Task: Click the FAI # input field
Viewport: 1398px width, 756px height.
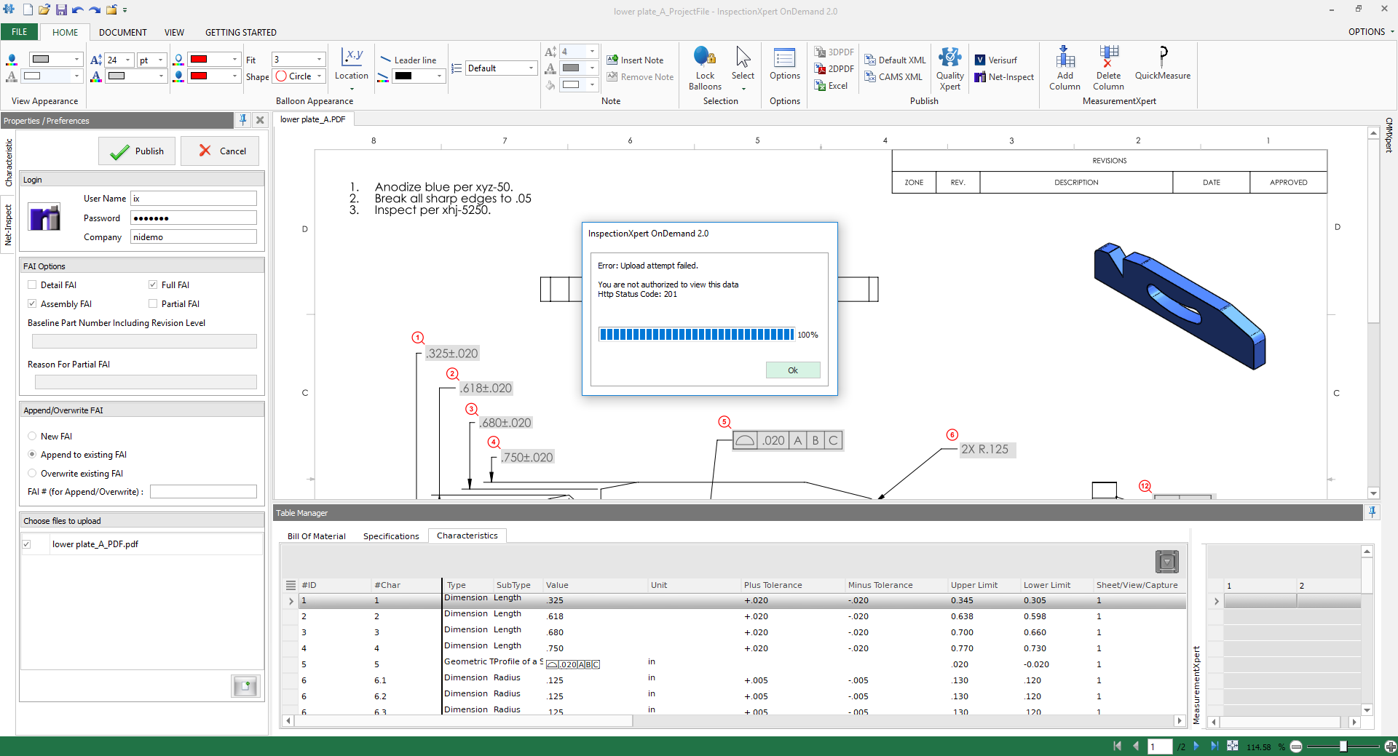Action: pos(204,491)
